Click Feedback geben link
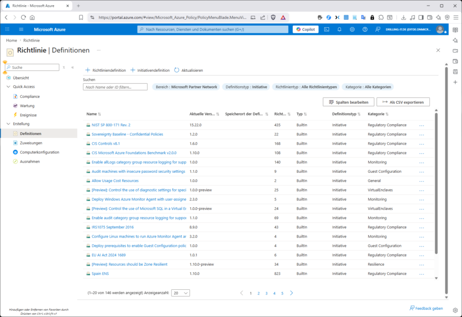Image resolution: width=462 pixels, height=317 pixels. point(426,308)
